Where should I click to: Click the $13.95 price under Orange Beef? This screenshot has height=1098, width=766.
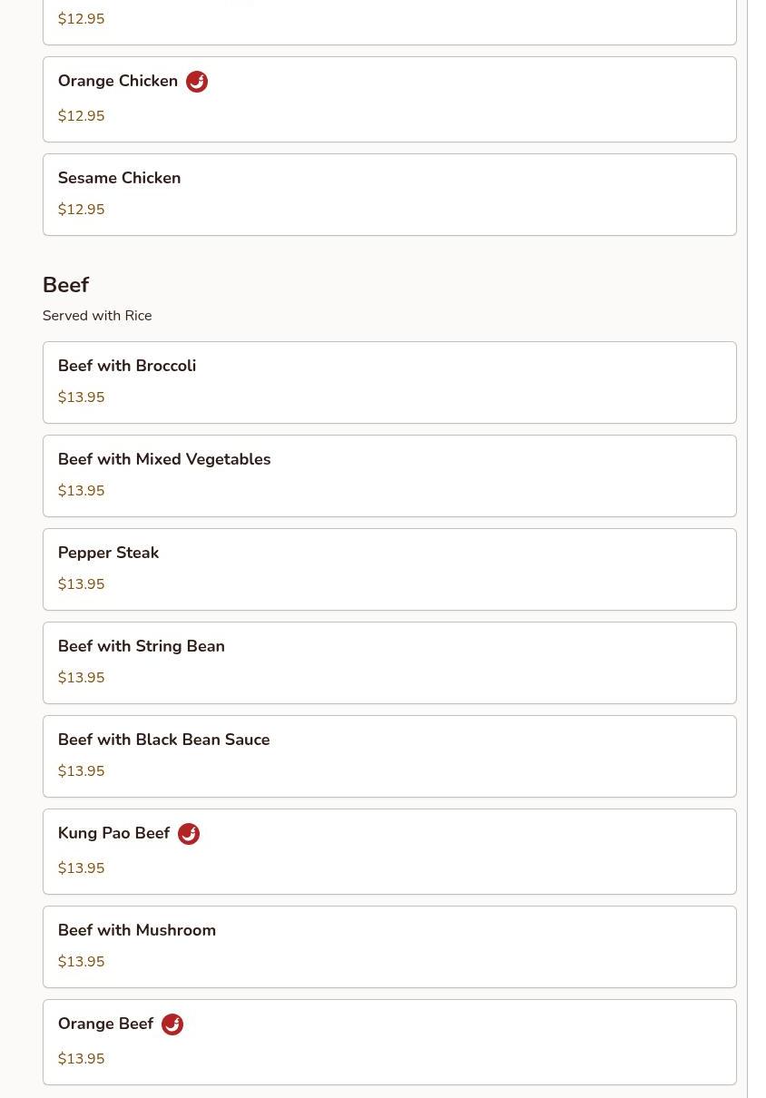81,1059
